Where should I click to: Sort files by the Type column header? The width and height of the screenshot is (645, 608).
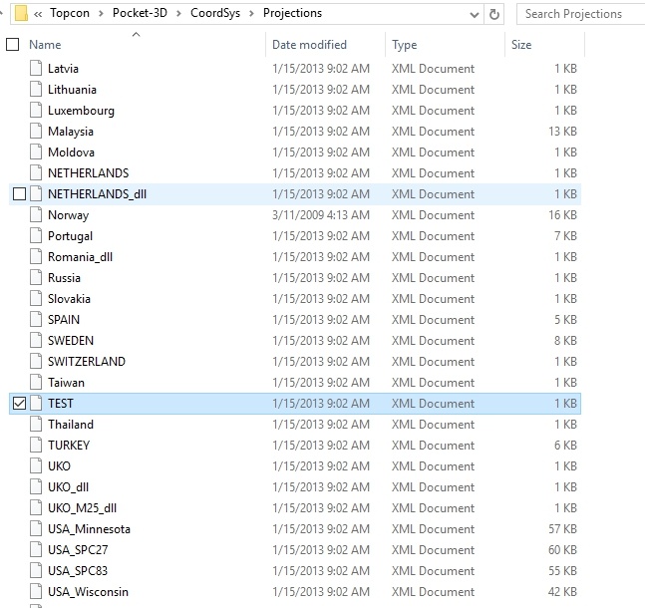click(x=405, y=45)
